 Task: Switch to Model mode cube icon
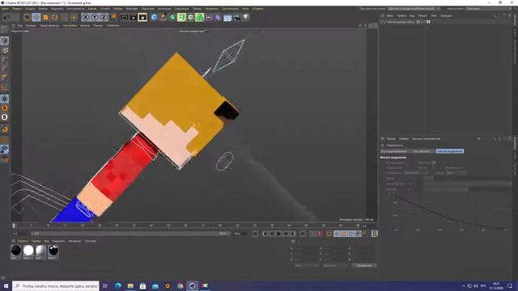[x=5, y=40]
